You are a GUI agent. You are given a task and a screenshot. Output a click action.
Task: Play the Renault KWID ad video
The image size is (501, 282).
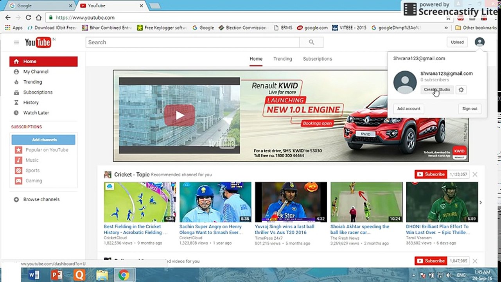click(x=180, y=115)
